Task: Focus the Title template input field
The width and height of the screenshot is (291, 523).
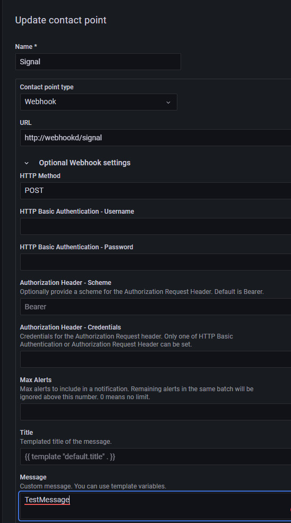Action: (x=156, y=457)
